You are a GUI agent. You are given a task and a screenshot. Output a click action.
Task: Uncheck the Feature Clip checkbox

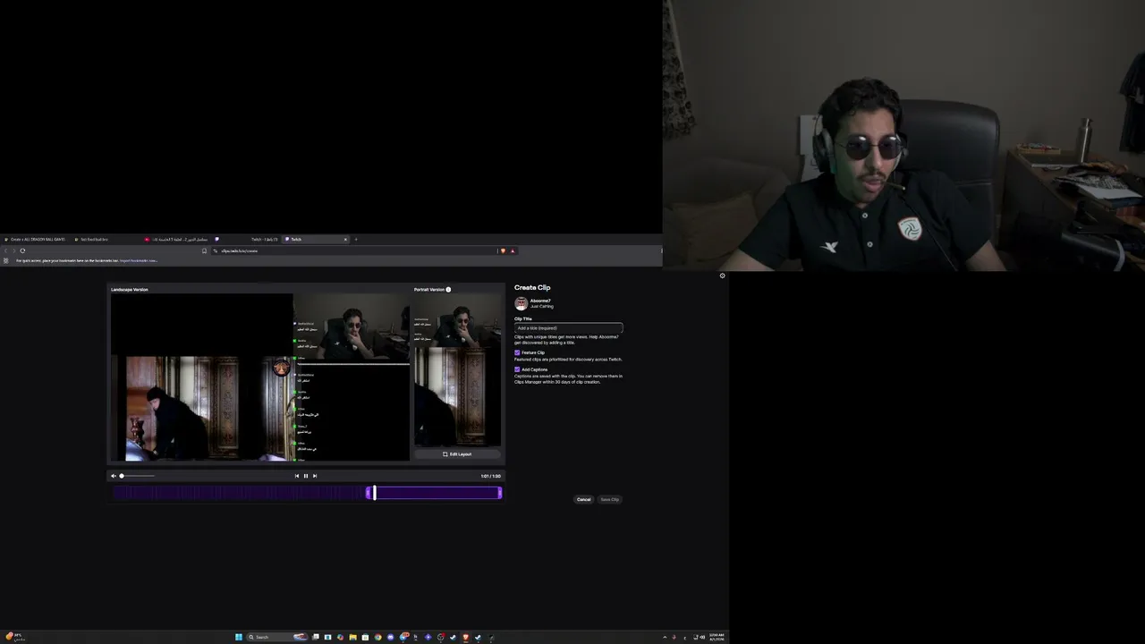[517, 352]
